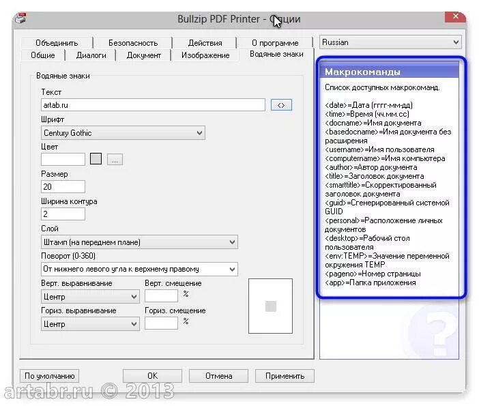Close the options dialog window
Image resolution: width=479 pixels, height=406 pixels.
[x=455, y=16]
